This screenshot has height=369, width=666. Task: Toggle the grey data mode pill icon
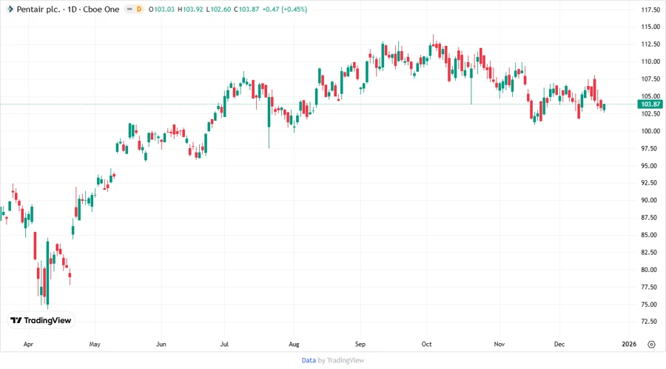pos(129,9)
